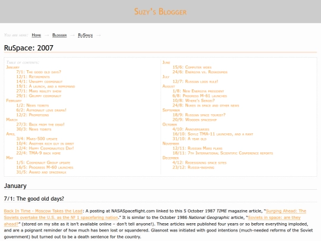The width and height of the screenshot is (321, 241).
Task: Open entry 30/3: News tidbits
Action: (x=34, y=129)
